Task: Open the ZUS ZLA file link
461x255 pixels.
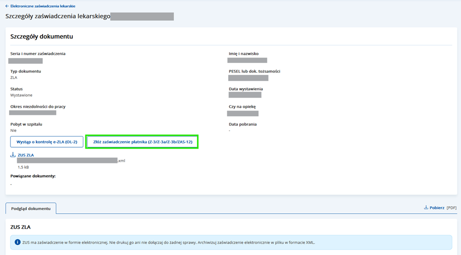Action: (x=26, y=155)
